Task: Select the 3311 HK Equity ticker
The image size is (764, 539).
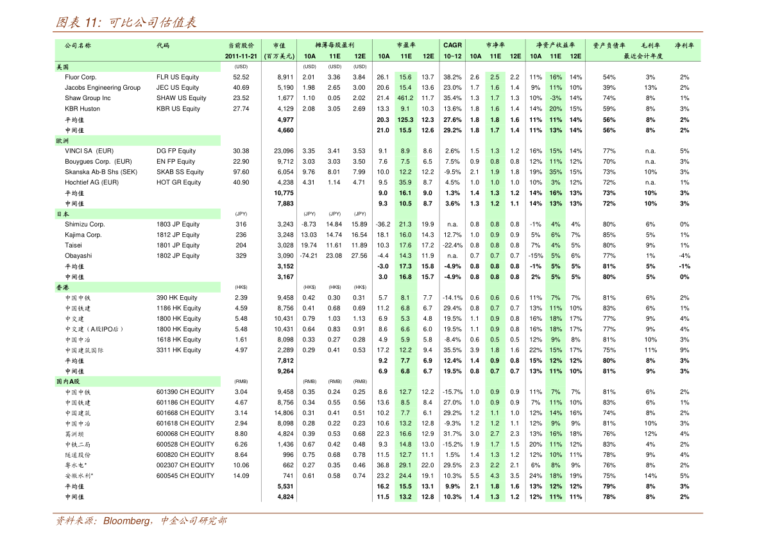Action: click(x=178, y=350)
